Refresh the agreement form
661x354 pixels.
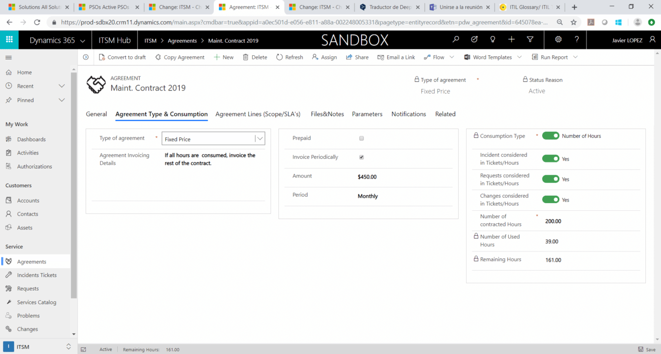point(290,57)
